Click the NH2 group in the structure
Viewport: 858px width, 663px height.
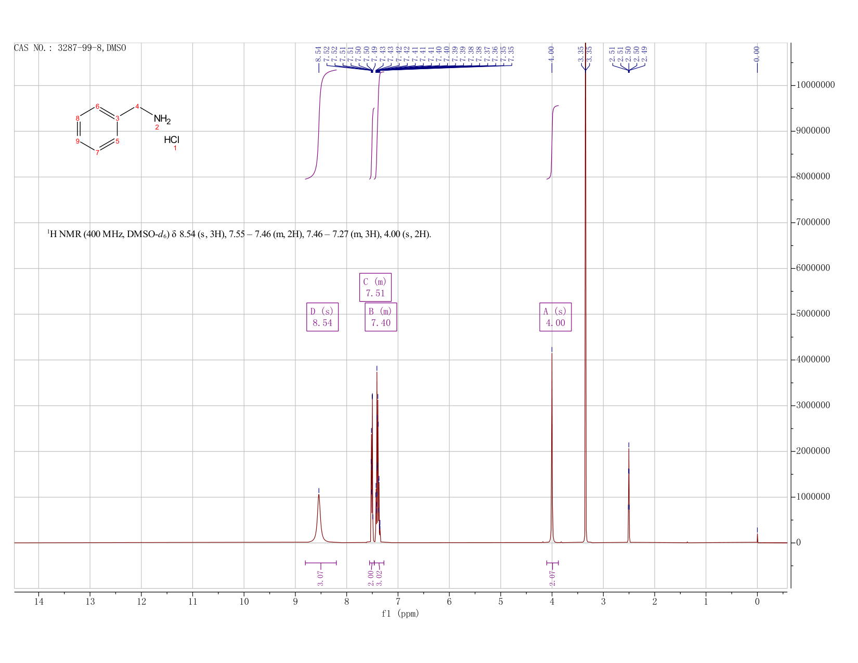point(162,119)
